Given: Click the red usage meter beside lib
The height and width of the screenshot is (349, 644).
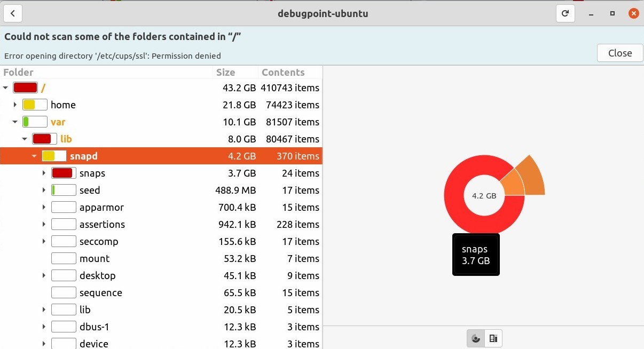Looking at the screenshot, I should click(x=43, y=139).
